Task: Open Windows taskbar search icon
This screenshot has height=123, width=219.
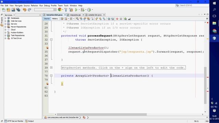Action: coord(214,10)
